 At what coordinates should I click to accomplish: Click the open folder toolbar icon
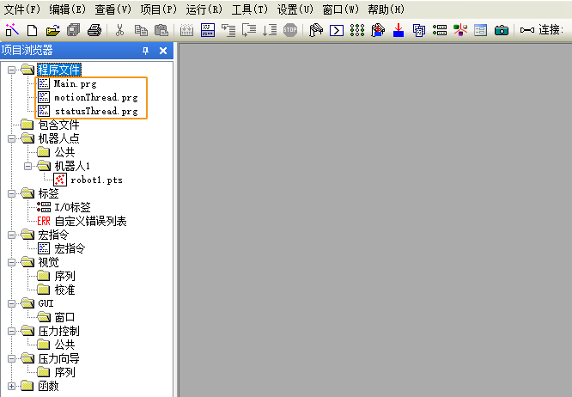53,30
